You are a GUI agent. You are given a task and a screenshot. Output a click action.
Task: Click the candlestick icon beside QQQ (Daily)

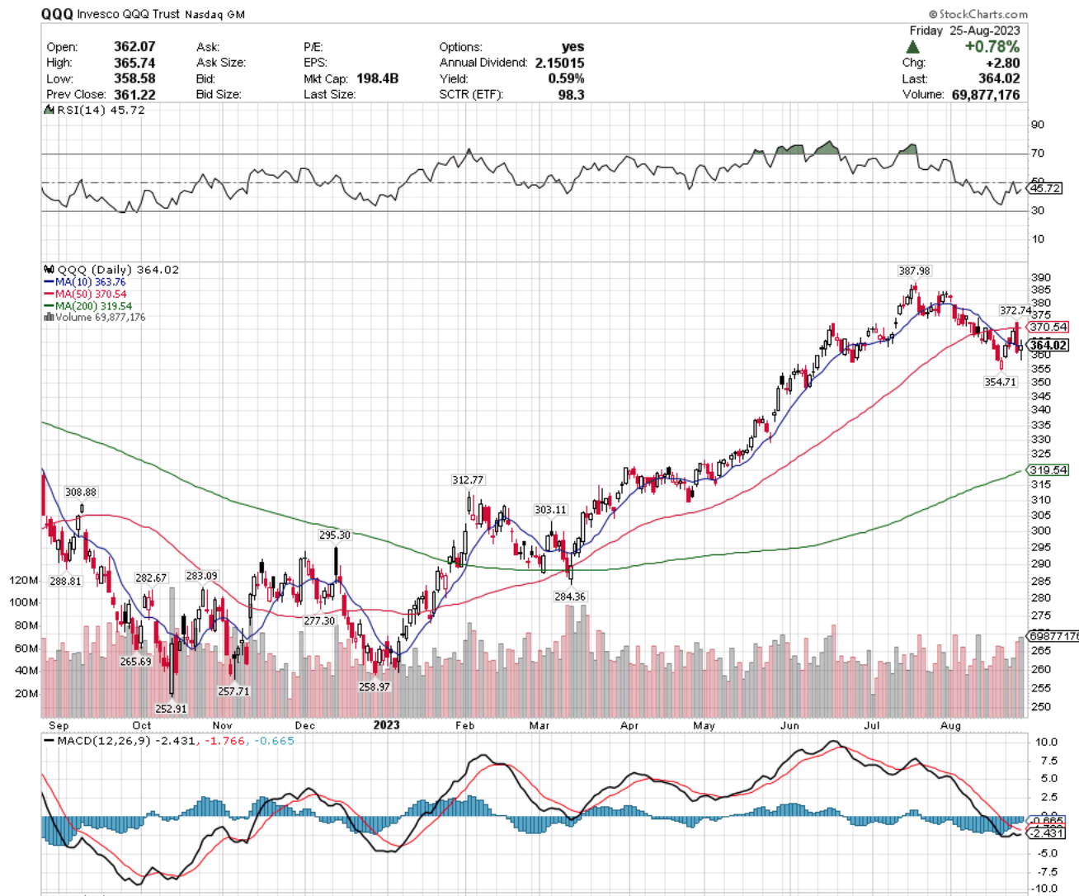pyautogui.click(x=49, y=270)
